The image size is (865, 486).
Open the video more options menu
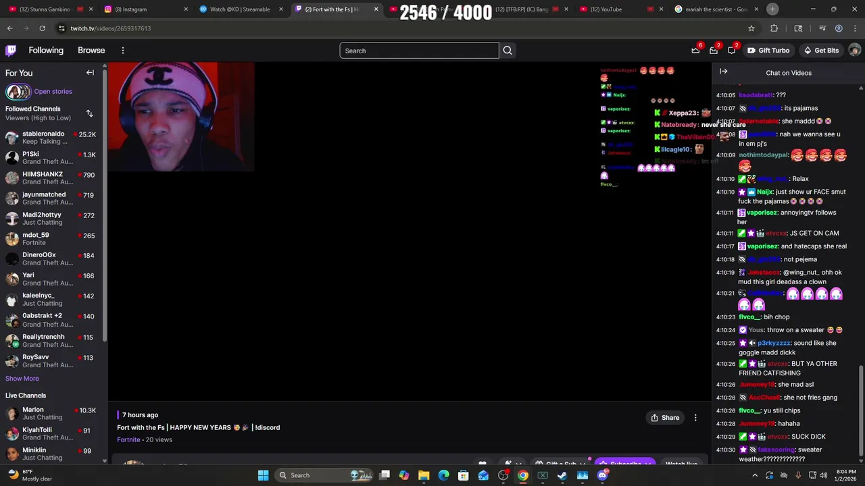click(x=695, y=418)
